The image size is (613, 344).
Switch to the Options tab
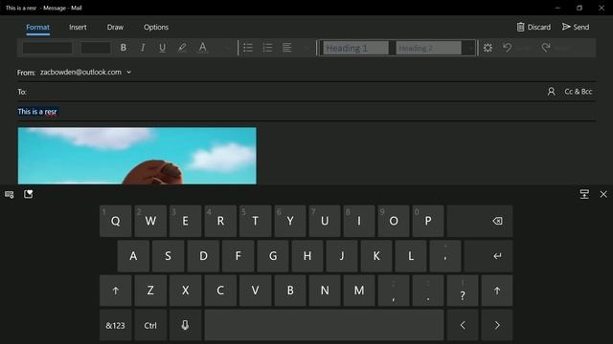156,28
